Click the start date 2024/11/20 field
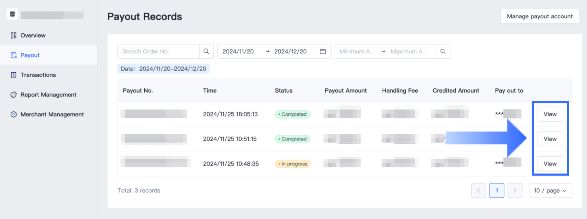Screen dimensions: 587x219 click(x=238, y=51)
